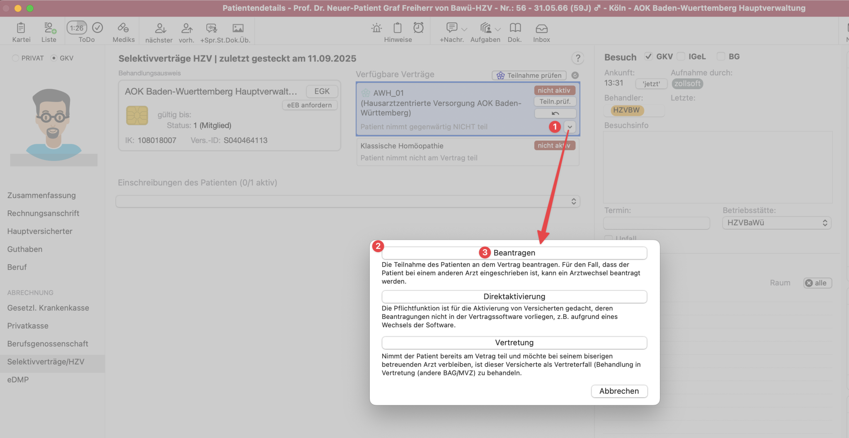Image resolution: width=849 pixels, height=438 pixels.
Task: Open the eDMP sidebar section
Action: point(18,380)
